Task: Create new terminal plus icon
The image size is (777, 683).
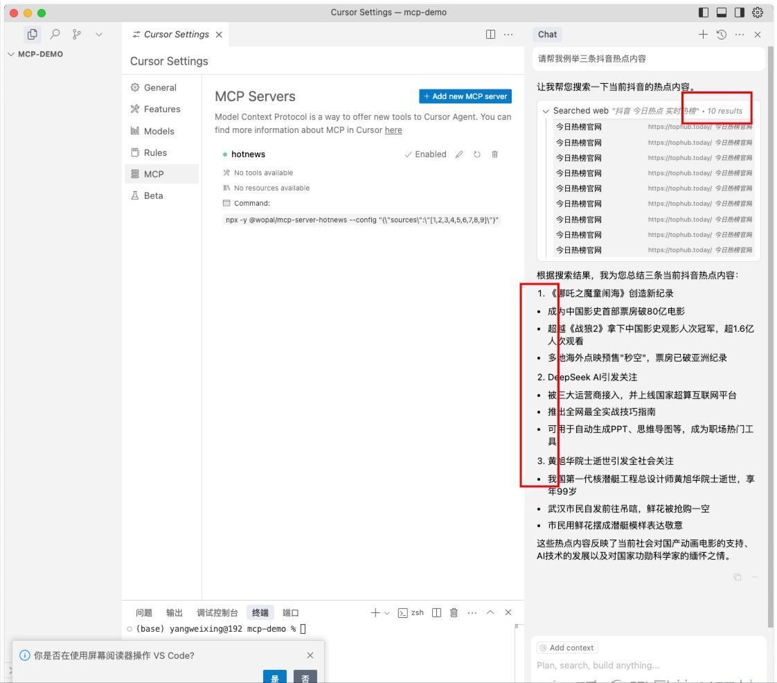Action: [375, 612]
